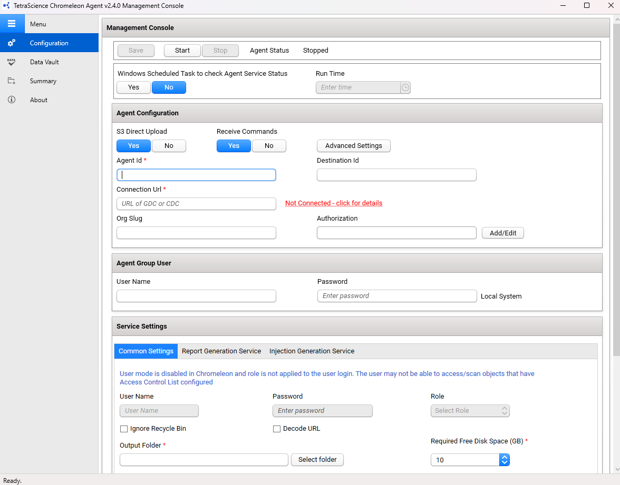Click the 'Ready.' status bar text
The image size is (620, 485).
point(12,481)
